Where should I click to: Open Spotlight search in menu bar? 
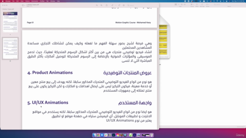(x=224, y=1)
